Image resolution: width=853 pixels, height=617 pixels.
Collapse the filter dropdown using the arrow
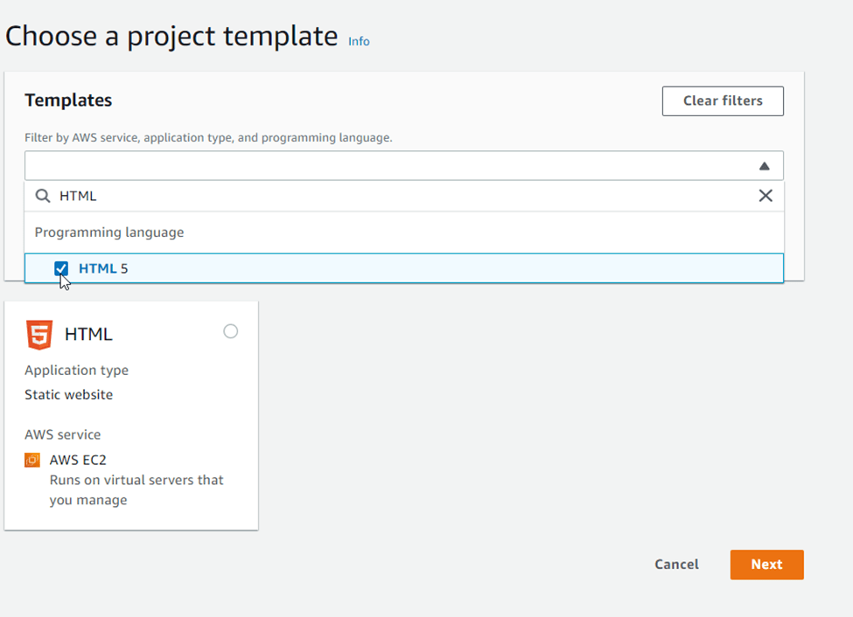coord(764,166)
